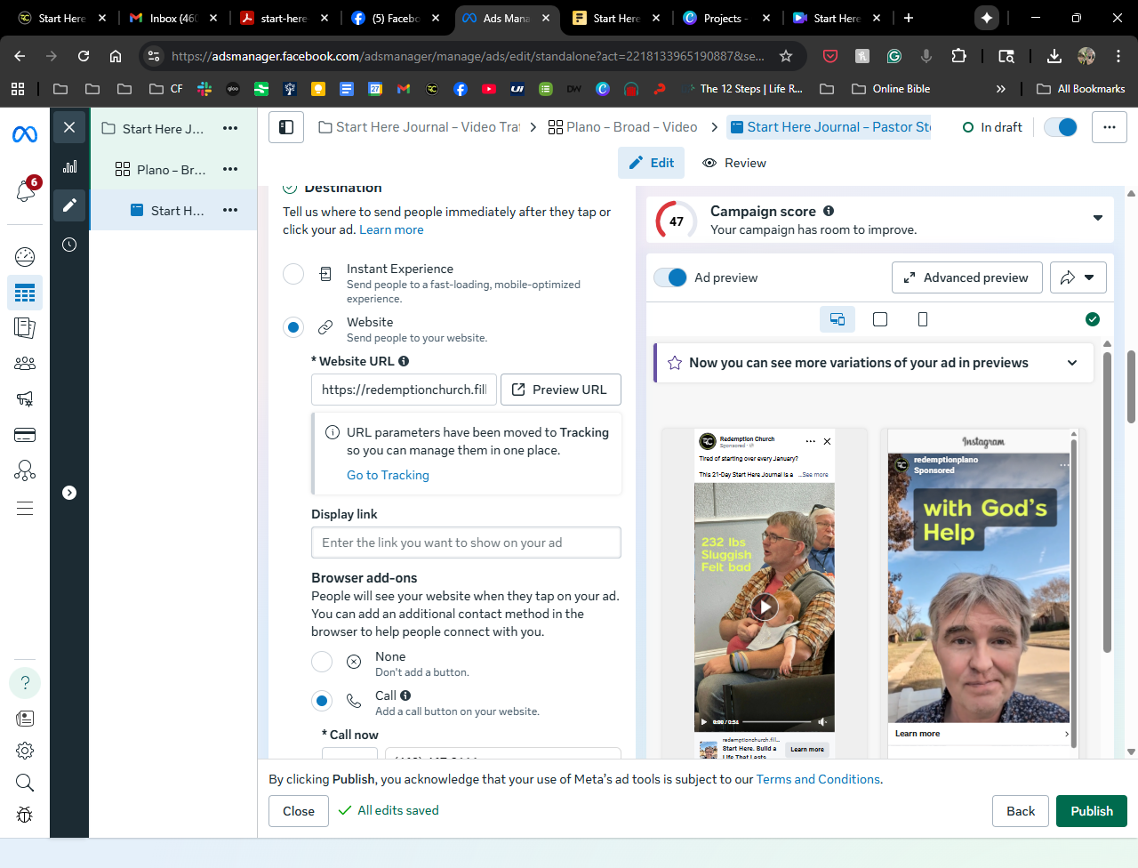This screenshot has height=868, width=1138.
Task: Open notifications bell in left sidebar
Action: click(25, 190)
